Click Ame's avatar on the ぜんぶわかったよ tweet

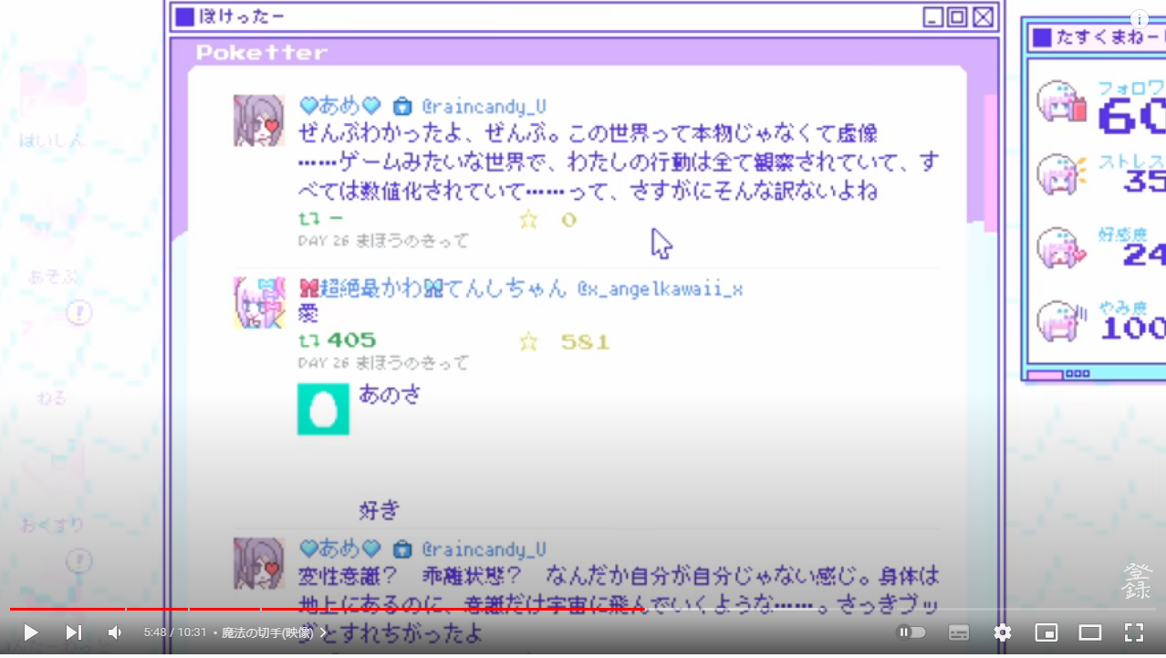(x=259, y=120)
